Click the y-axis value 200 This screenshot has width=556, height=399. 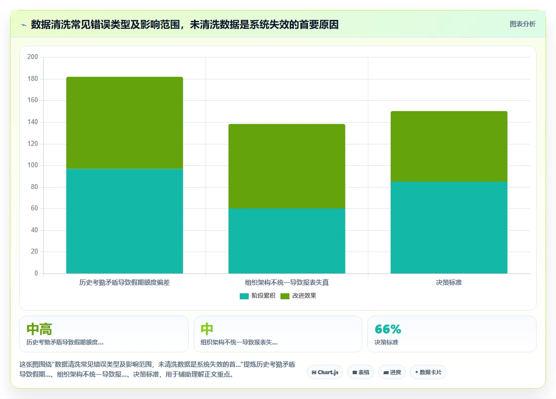33,57
